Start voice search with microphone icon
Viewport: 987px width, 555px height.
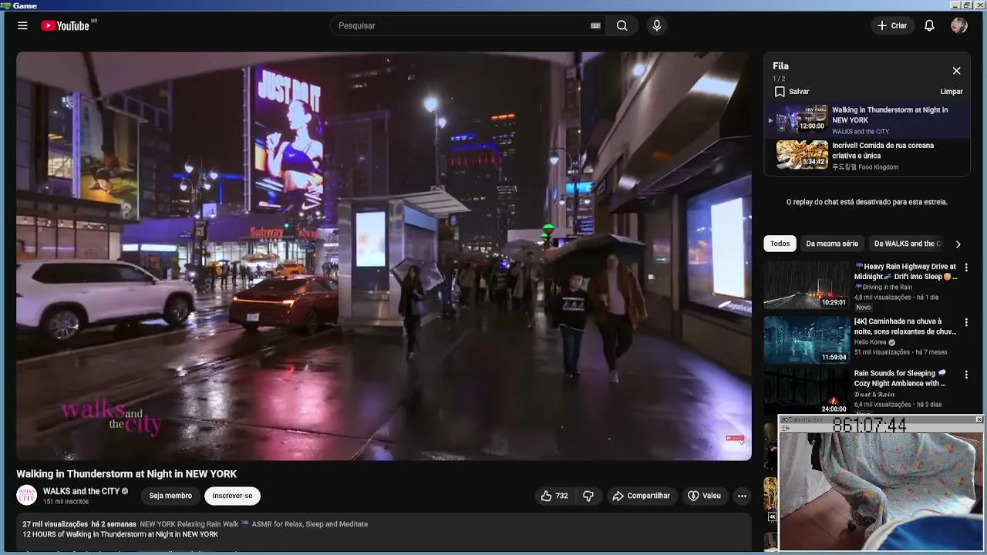pyautogui.click(x=657, y=25)
